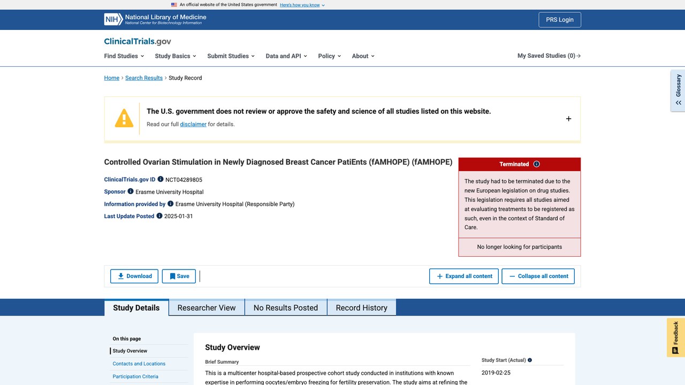Jump to Participation Criteria section
The image size is (685, 385).
pyautogui.click(x=135, y=376)
